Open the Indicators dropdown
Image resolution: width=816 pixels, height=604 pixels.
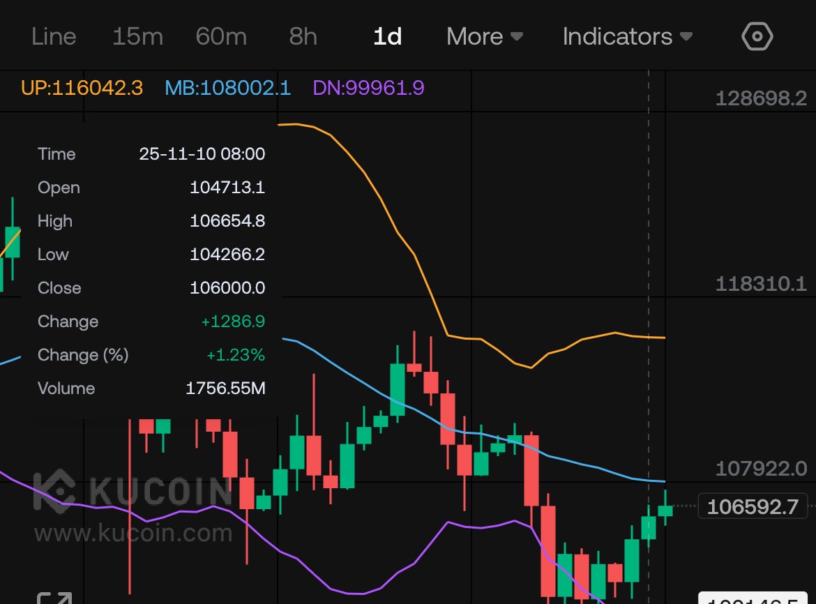(x=628, y=36)
